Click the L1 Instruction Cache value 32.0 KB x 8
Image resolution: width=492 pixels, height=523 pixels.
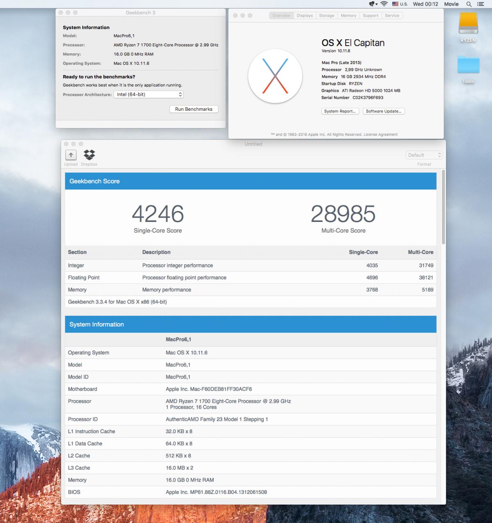pyautogui.click(x=179, y=432)
